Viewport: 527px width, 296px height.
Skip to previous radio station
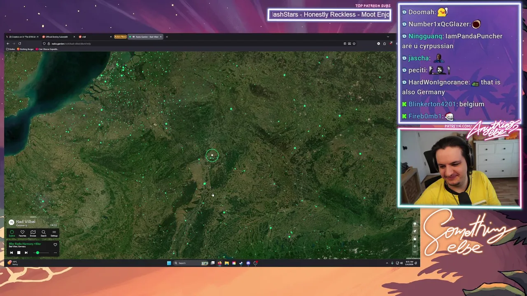pos(12,252)
